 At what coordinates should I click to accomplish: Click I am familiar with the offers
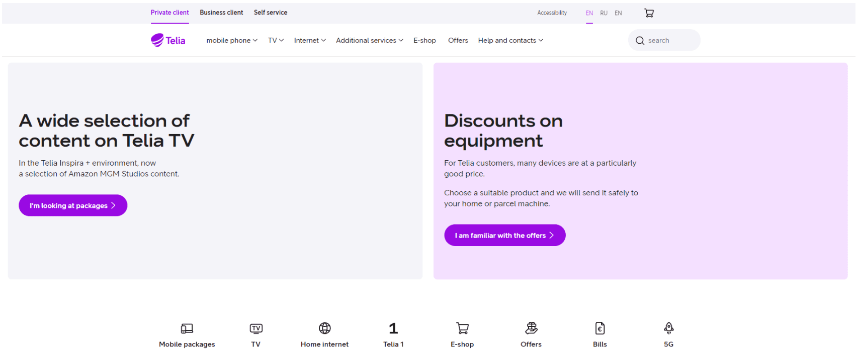505,235
